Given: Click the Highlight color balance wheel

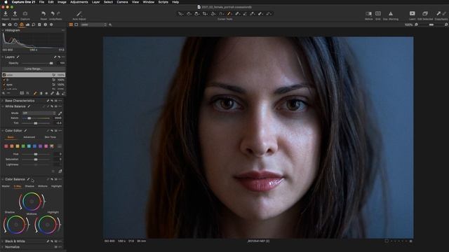Looking at the screenshot, I should (x=47, y=225).
